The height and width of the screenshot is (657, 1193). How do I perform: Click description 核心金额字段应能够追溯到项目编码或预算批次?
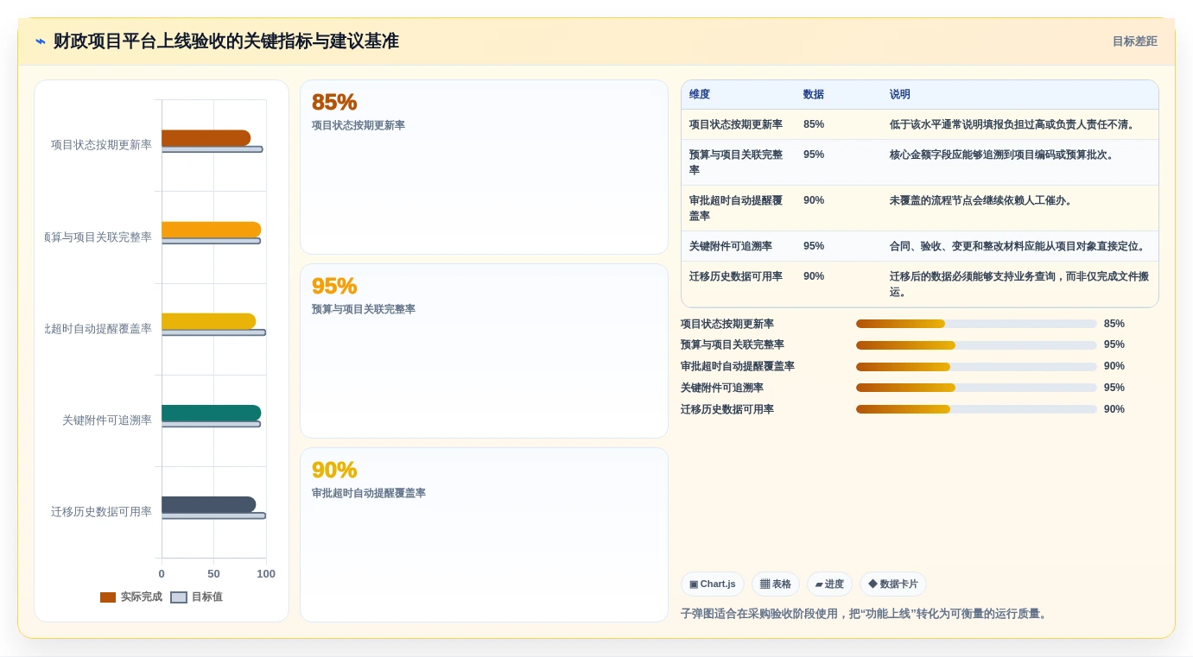click(1004, 155)
